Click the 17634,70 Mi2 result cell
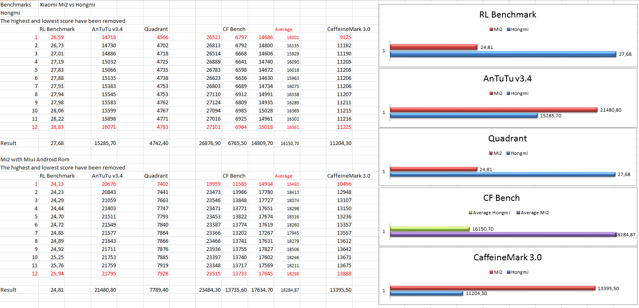The height and width of the screenshot is (308, 639). click(x=262, y=290)
